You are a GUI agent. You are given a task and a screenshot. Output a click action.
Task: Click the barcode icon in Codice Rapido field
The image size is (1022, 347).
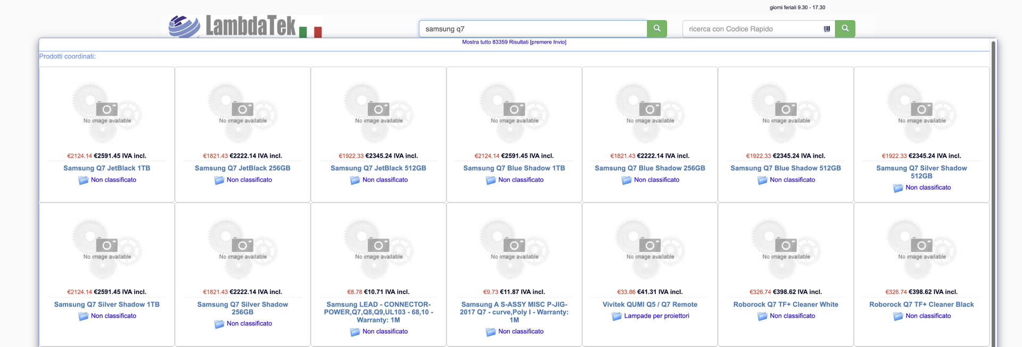click(827, 29)
